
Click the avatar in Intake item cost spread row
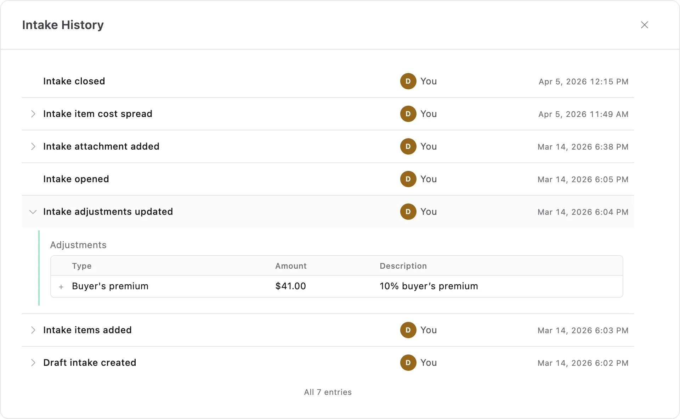408,114
